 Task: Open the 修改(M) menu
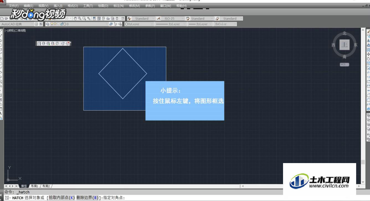134,6
